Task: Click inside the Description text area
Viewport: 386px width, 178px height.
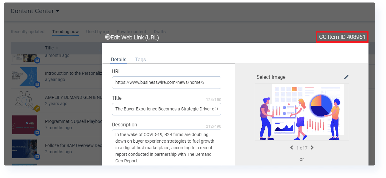Action: point(166,148)
